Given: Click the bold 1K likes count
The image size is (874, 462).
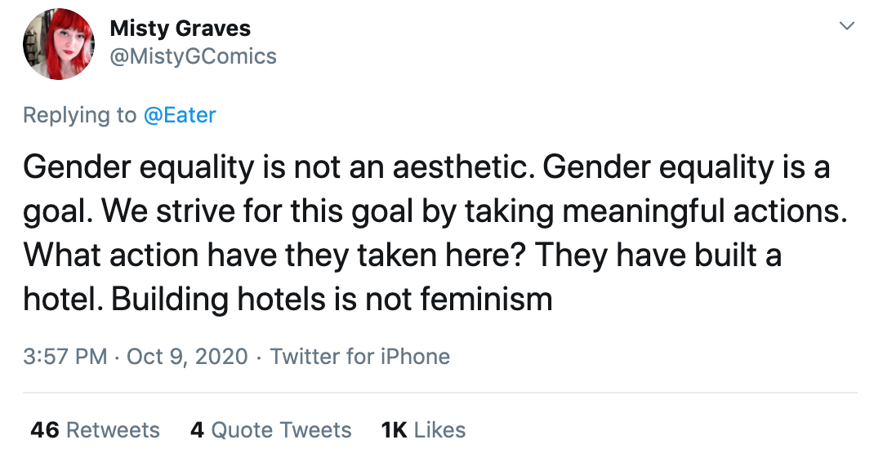Looking at the screenshot, I should pyautogui.click(x=394, y=429).
